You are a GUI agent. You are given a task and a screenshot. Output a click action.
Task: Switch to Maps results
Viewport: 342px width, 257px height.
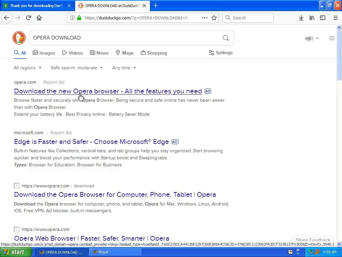tap(125, 53)
